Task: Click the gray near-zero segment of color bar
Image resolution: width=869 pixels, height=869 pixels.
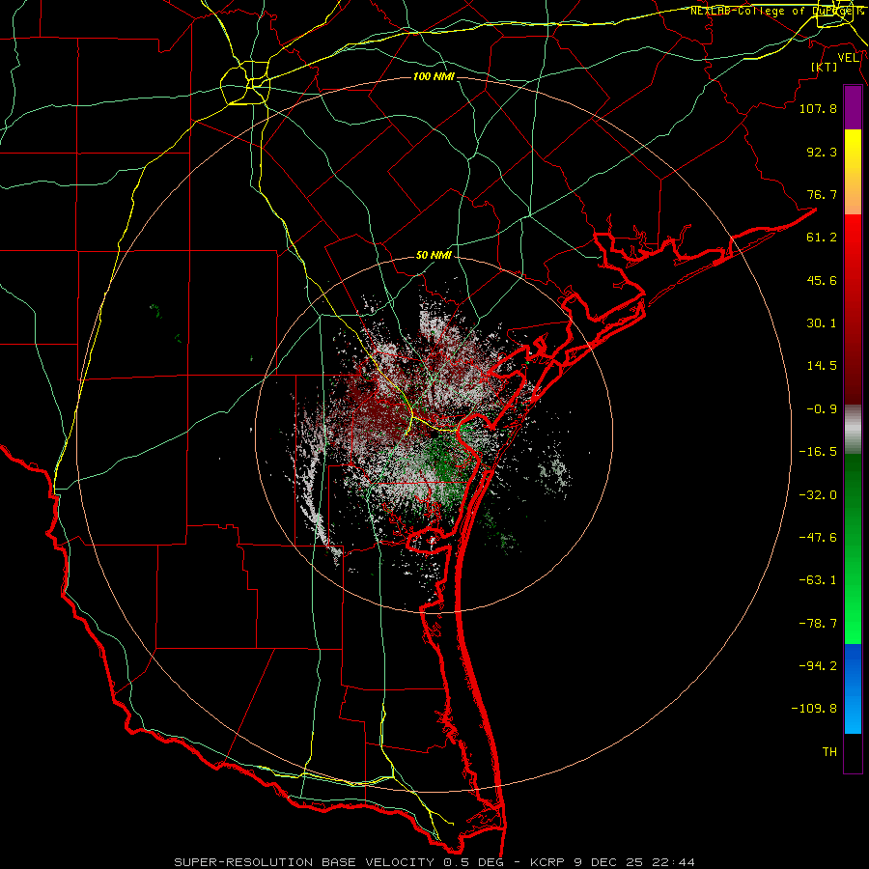Action: [x=853, y=430]
